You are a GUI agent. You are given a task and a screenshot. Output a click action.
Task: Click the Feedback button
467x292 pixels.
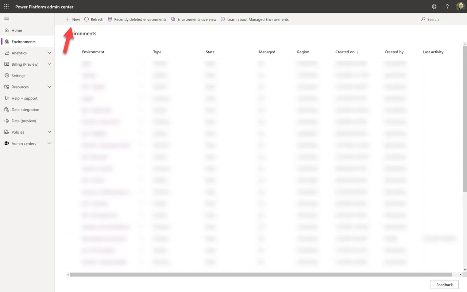click(x=444, y=284)
